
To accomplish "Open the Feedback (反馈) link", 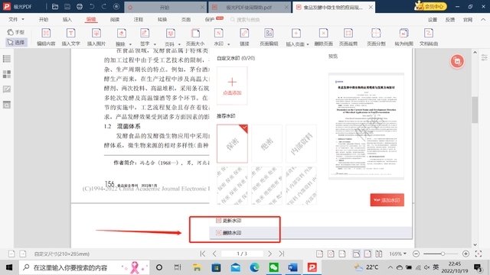I will (450, 19).
